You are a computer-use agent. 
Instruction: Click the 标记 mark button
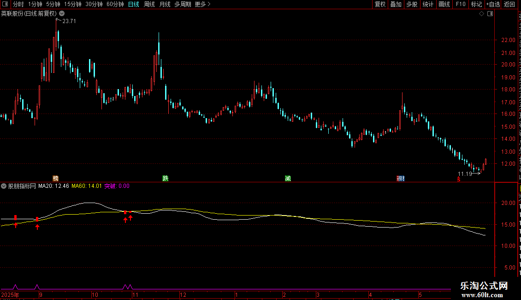point(476,4)
